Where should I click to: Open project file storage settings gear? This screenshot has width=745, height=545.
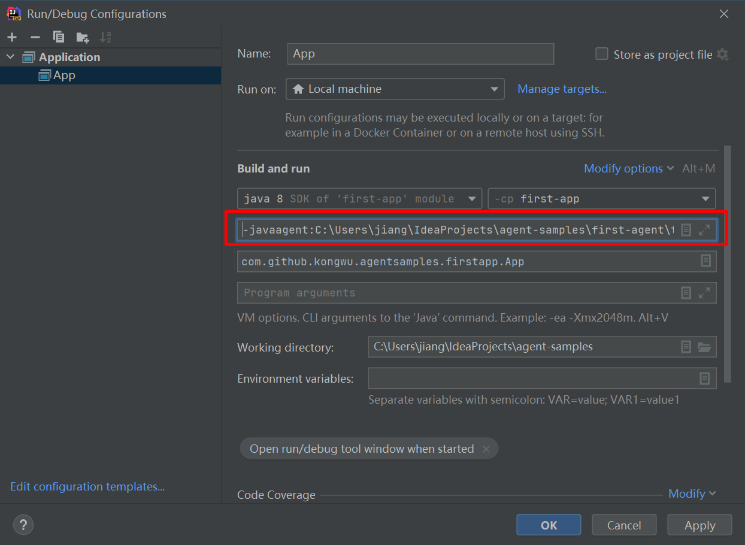coord(723,54)
